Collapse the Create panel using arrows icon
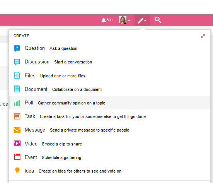Image resolution: width=213 pixels, height=183 pixels. tap(203, 36)
